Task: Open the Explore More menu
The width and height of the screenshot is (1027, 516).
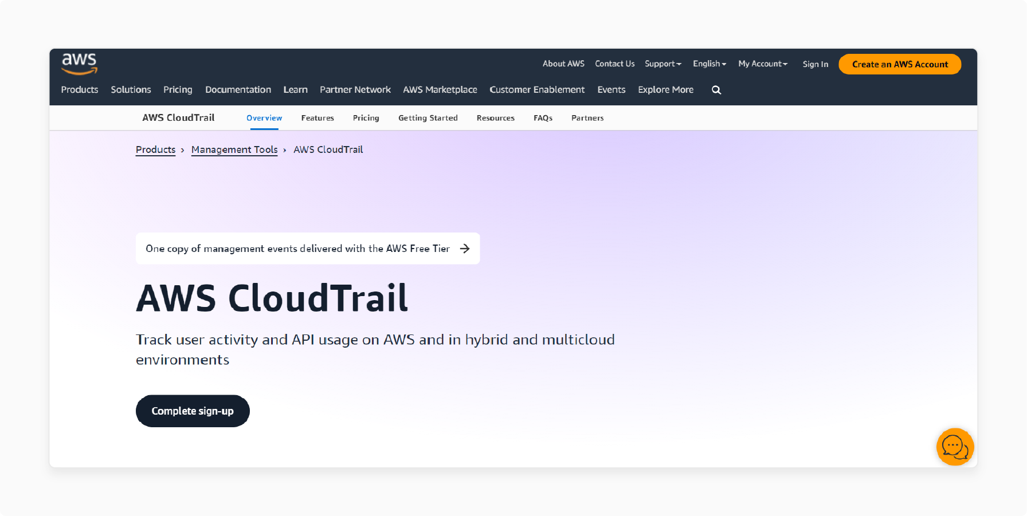Action: tap(666, 90)
